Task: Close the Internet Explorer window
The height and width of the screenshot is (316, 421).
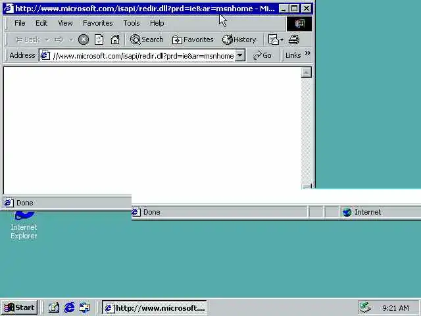Action: tap(307, 9)
